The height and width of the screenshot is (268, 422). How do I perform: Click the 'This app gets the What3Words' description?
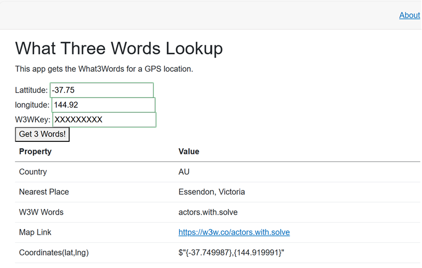(104, 69)
